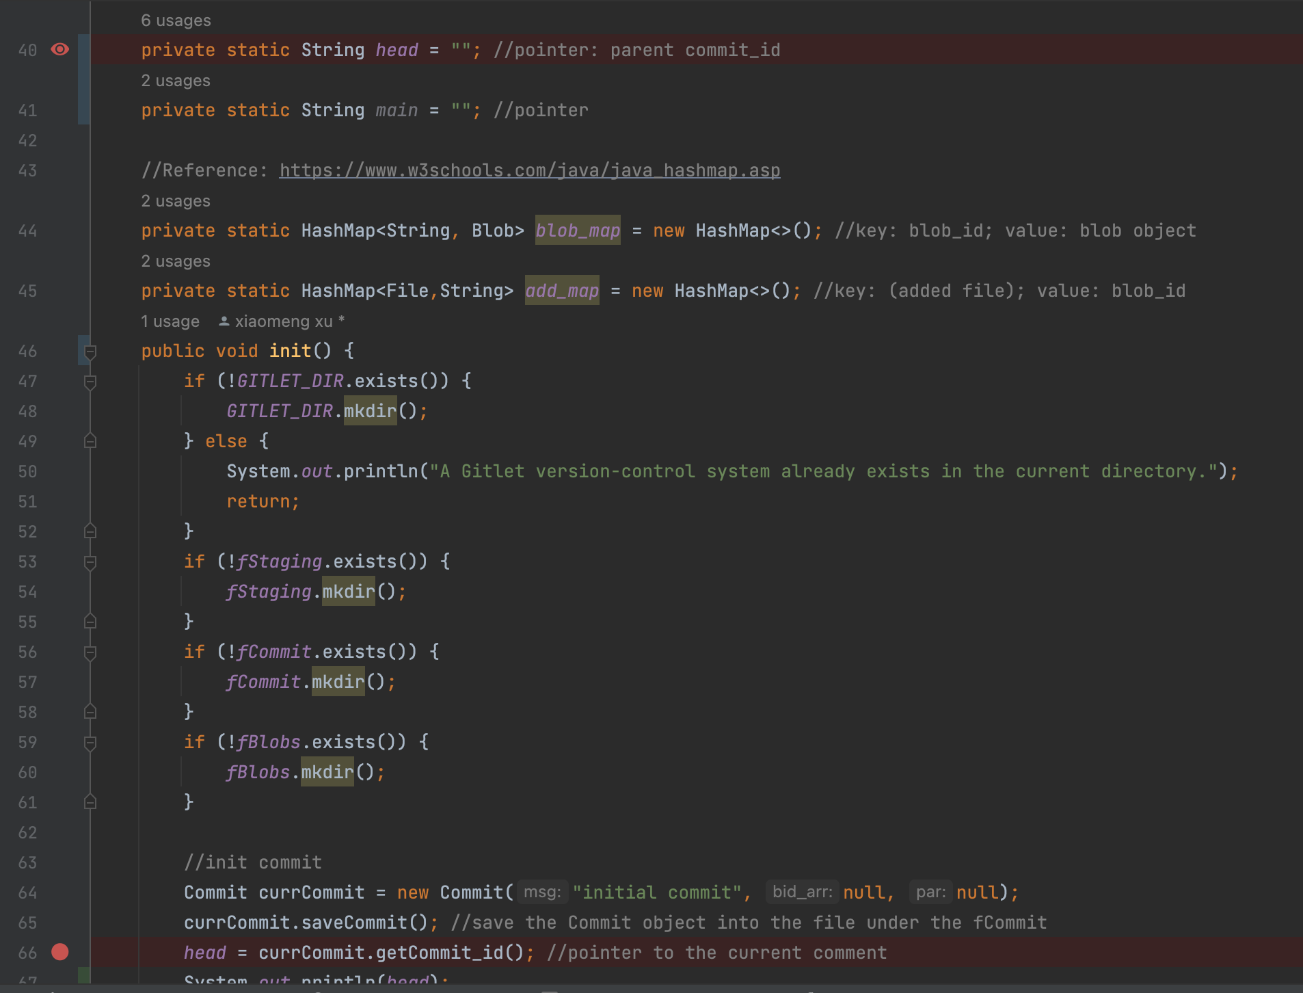The image size is (1303, 993).
Task: Collapse the init() method using its fold marker
Action: point(90,352)
